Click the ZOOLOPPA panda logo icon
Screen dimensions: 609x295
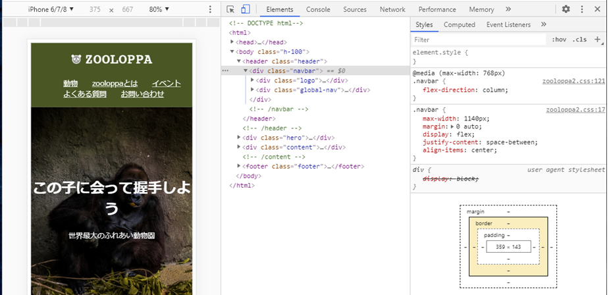tap(76, 59)
